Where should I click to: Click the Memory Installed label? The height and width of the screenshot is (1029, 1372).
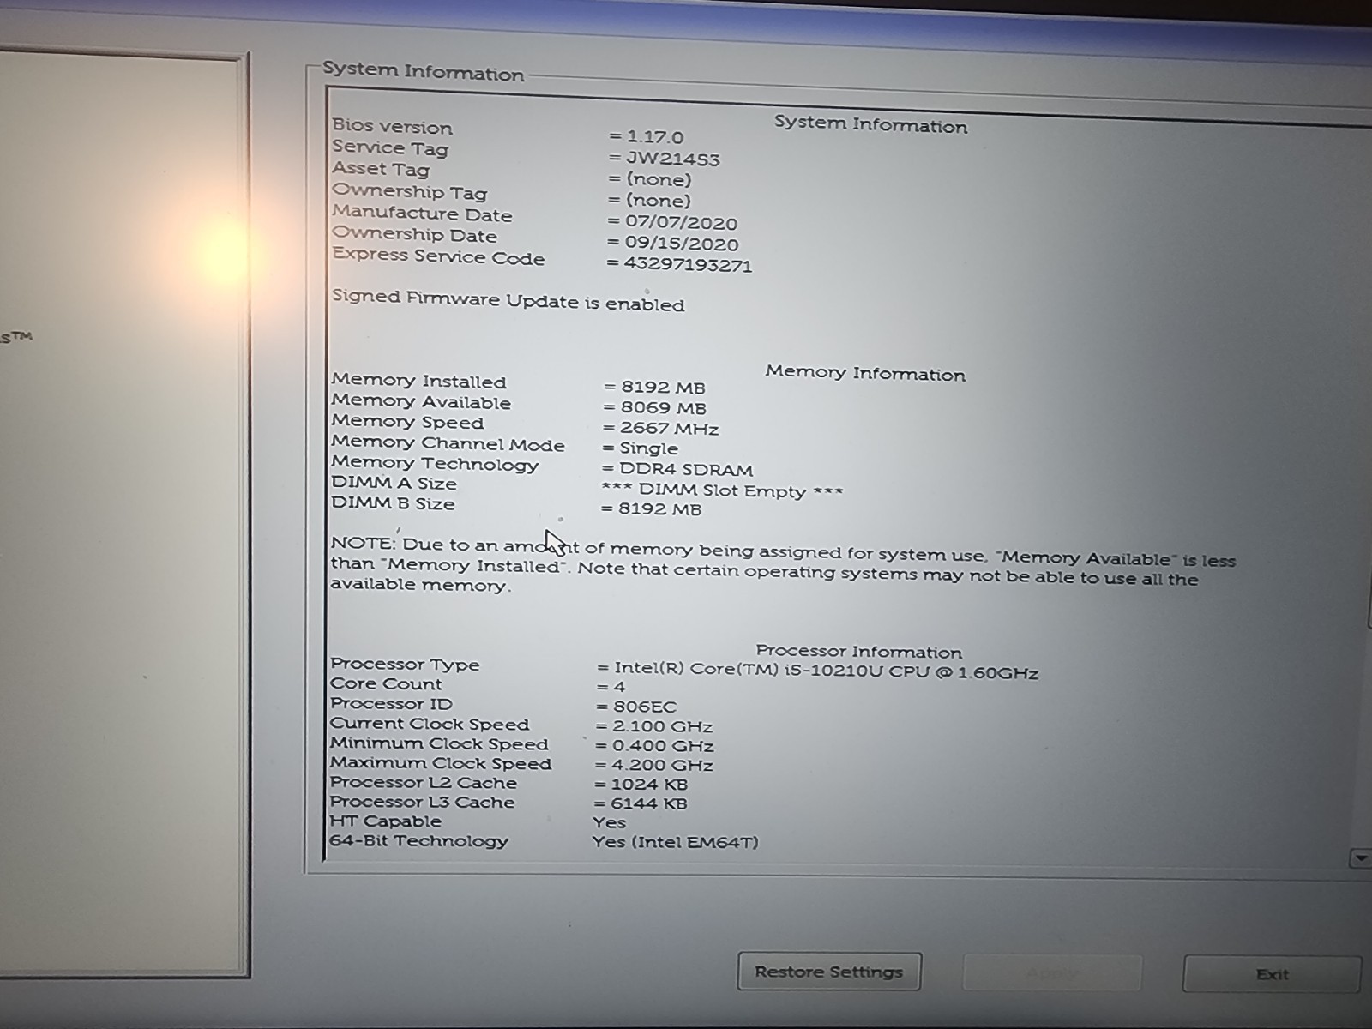tap(418, 381)
